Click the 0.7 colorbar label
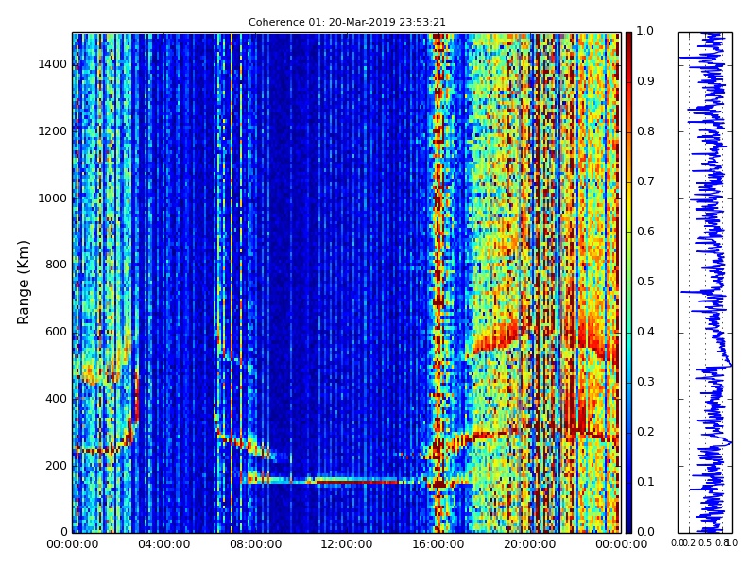Image resolution: width=756 pixels, height=567 pixels. [x=645, y=181]
